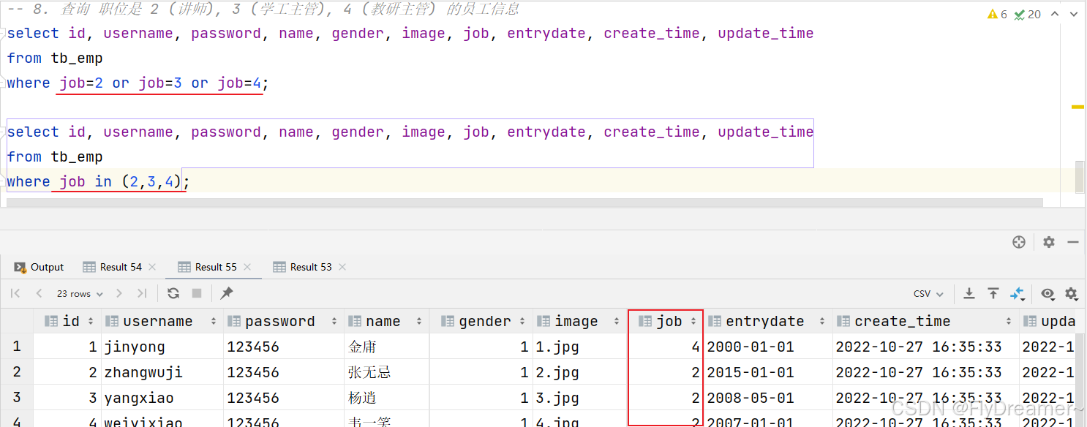Image resolution: width=1087 pixels, height=427 pixels.
Task: Go to next page of results
Action: [x=119, y=293]
